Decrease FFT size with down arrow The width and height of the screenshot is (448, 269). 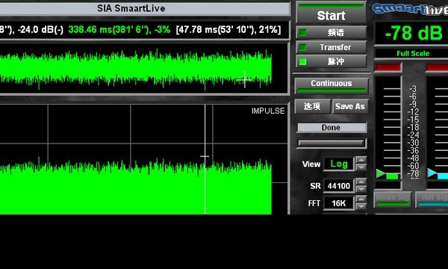(x=361, y=207)
